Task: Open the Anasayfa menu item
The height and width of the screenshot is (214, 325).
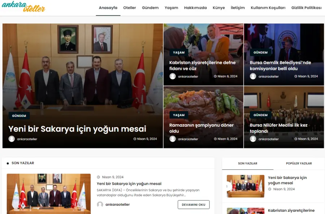Action: (x=108, y=8)
